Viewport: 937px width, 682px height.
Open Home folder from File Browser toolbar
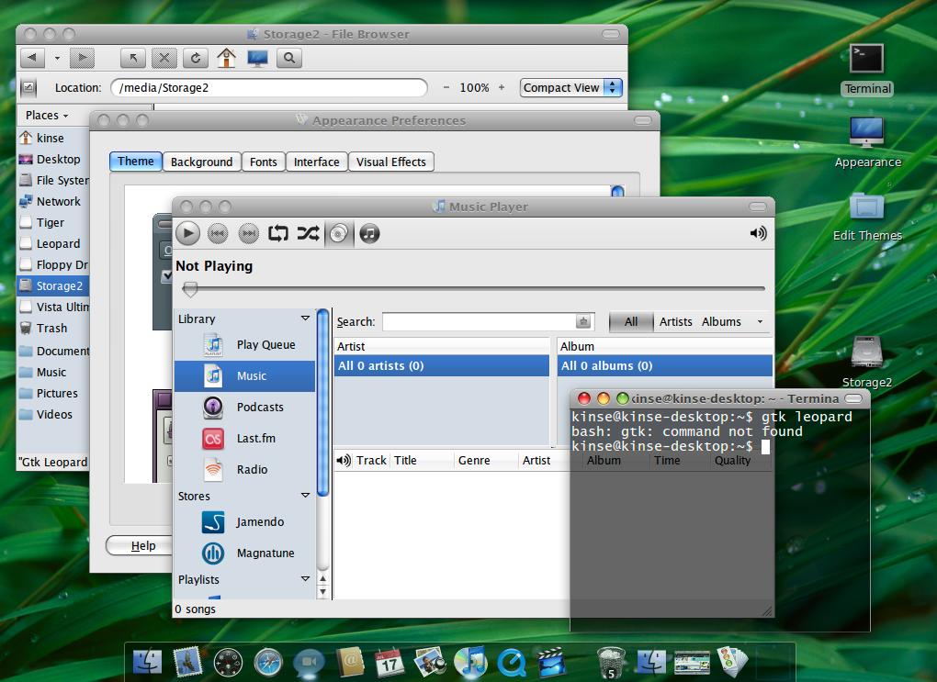coord(226,58)
